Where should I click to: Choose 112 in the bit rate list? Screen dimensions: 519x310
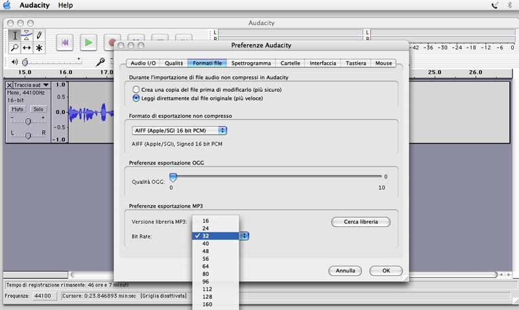point(215,289)
